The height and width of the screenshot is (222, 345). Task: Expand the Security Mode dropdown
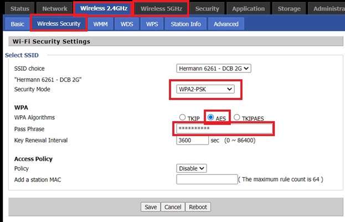pos(205,89)
